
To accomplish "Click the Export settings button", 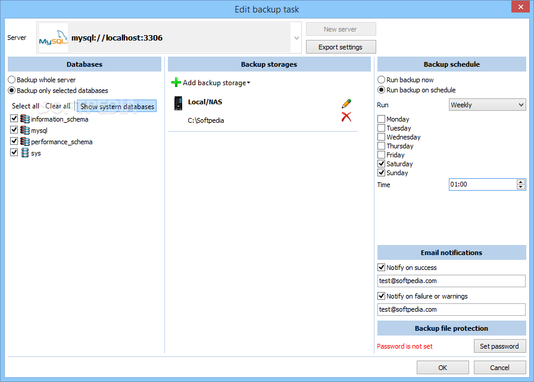I will pyautogui.click(x=341, y=47).
